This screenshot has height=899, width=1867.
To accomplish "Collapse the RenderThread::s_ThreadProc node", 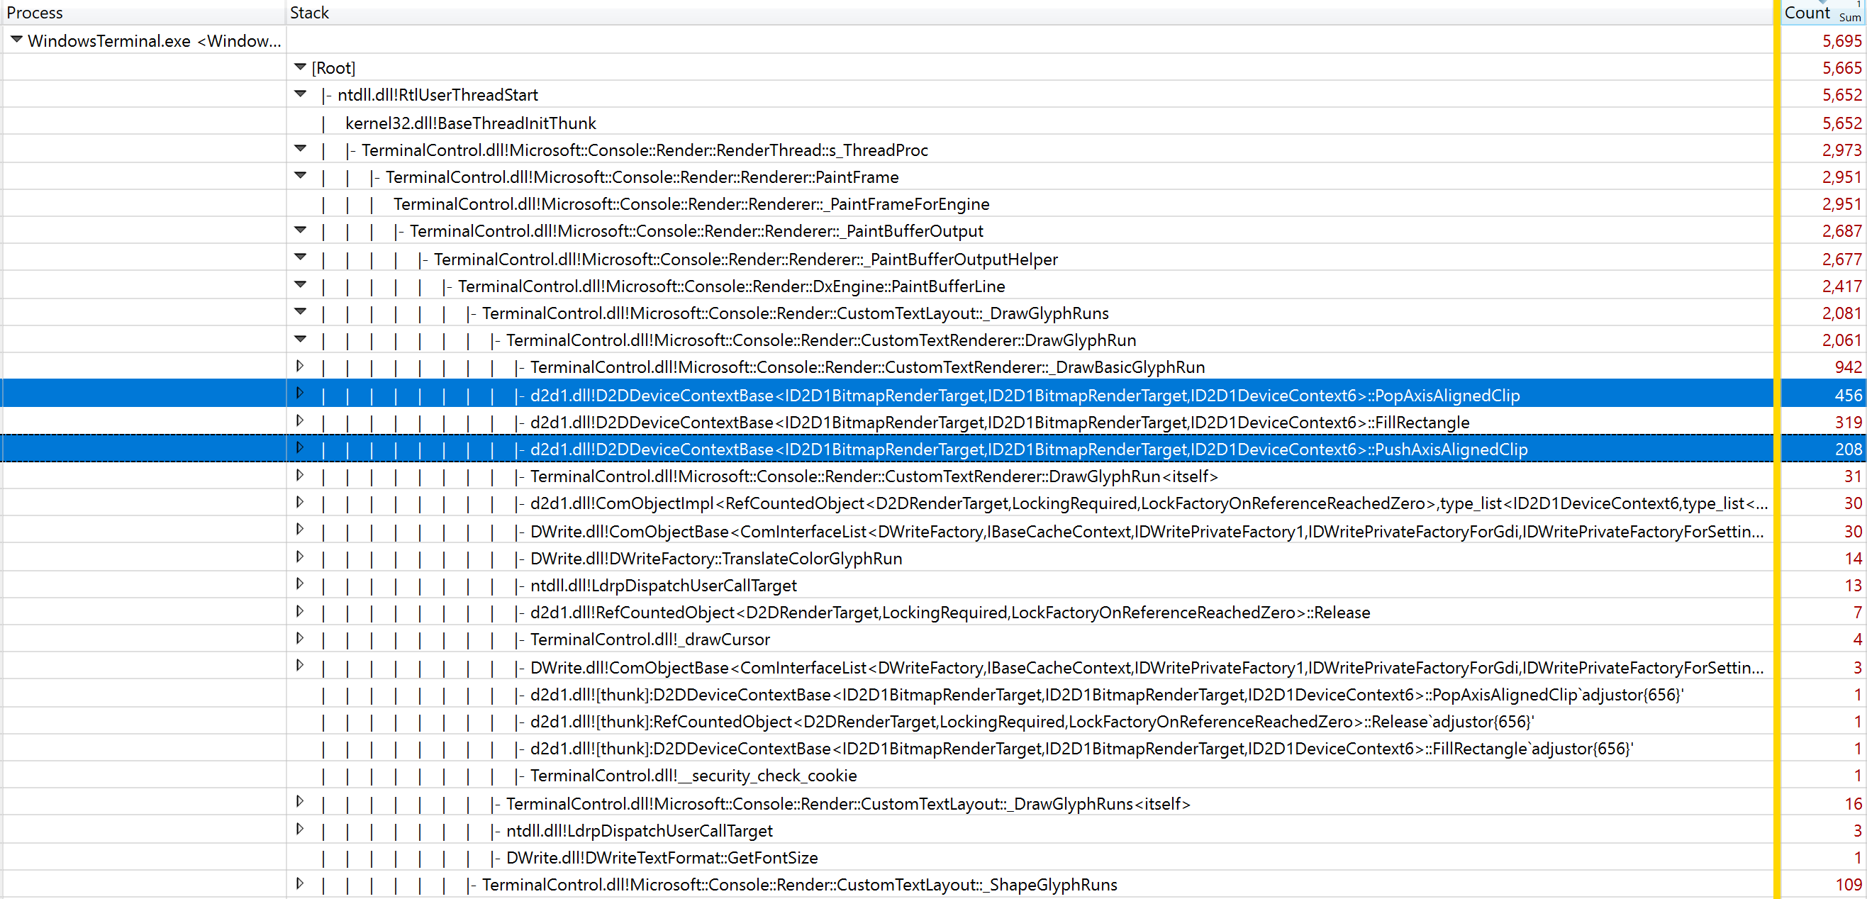I will click(300, 148).
